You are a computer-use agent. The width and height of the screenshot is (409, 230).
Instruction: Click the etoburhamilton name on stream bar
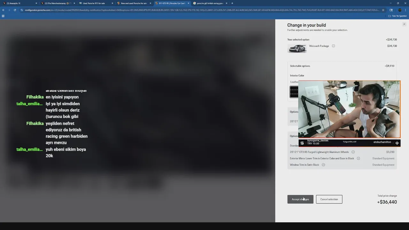382,142
